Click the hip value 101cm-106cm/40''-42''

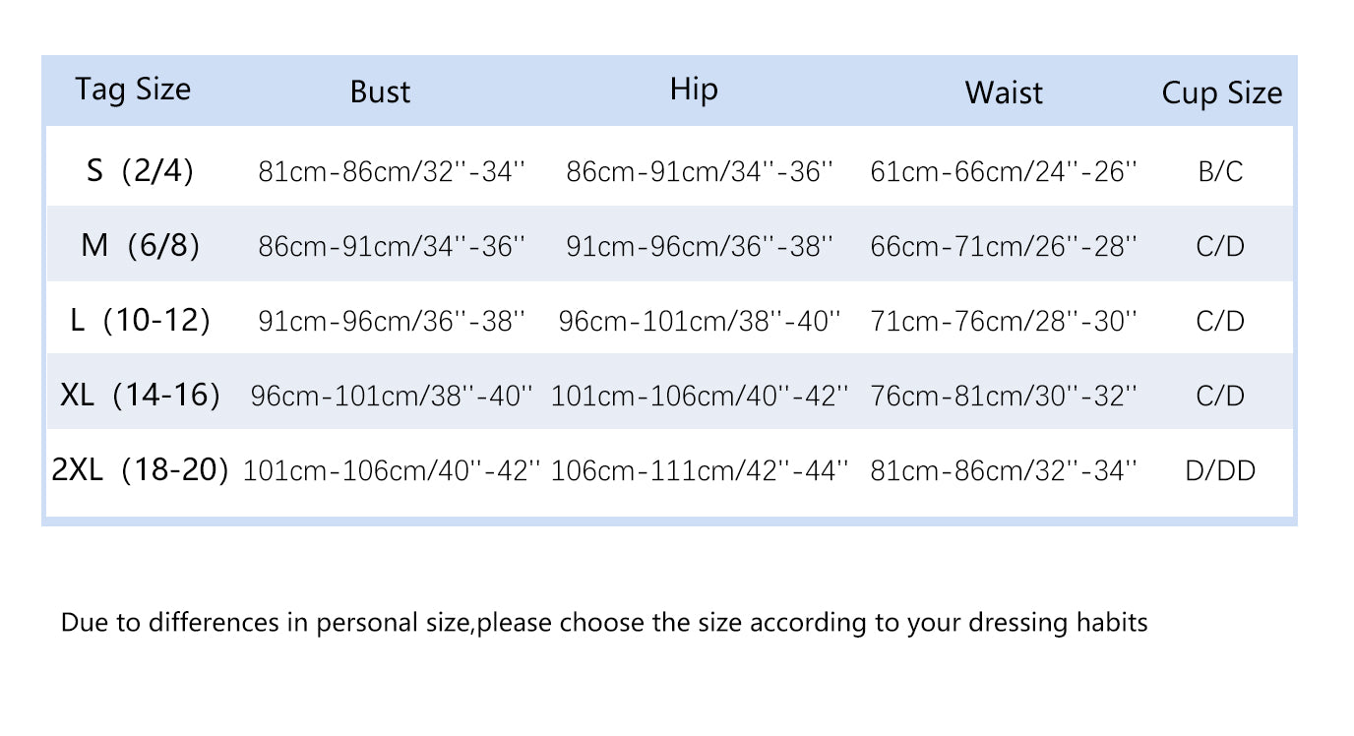[700, 397]
